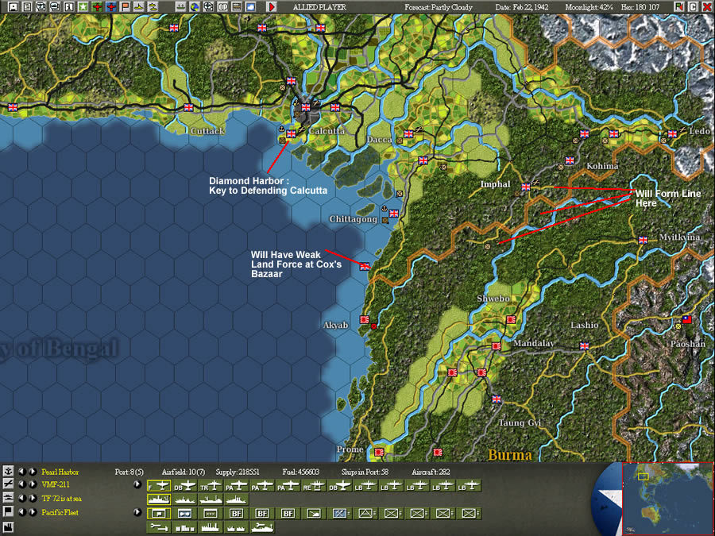Click the 'TF 72 is at sea' label
The width and height of the screenshot is (715, 536).
(61, 499)
